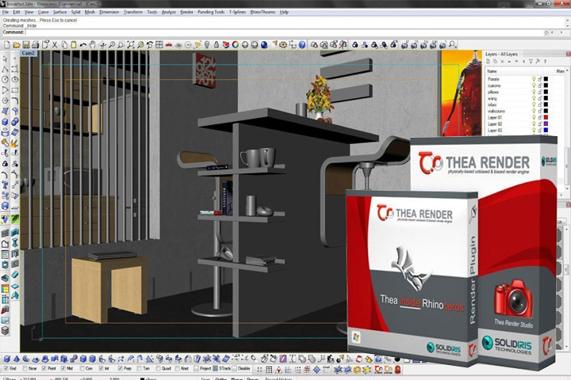Viewport: 571px width, 380px height.
Task: Click the padlock Lock icon in top toolbar
Action: pos(217,44)
